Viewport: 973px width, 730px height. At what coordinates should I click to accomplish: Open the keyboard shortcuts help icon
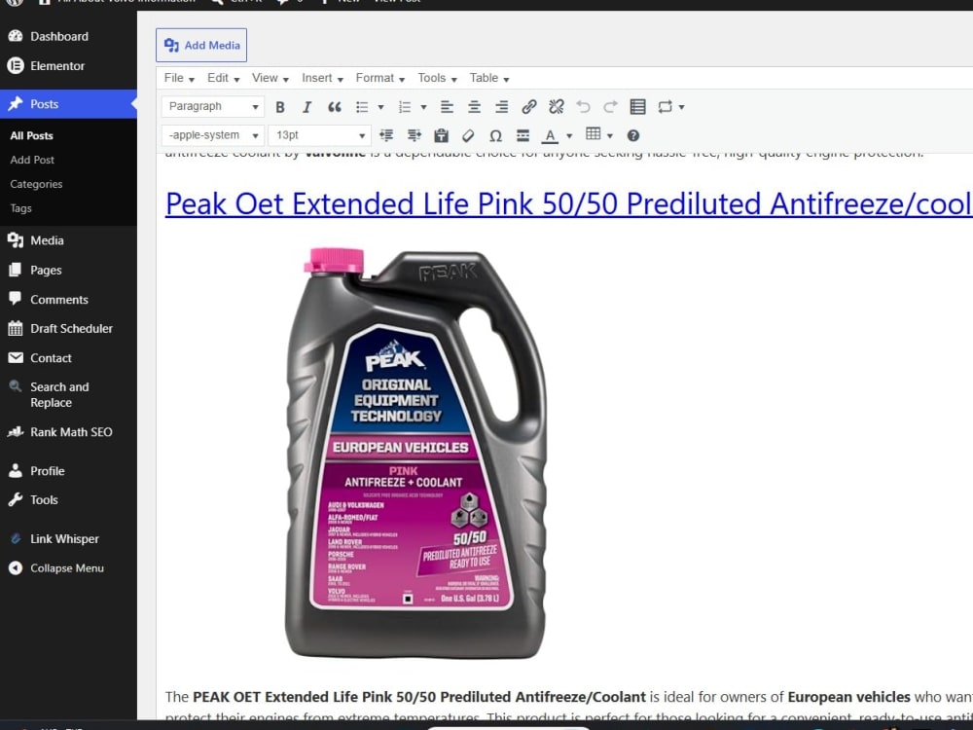(x=633, y=135)
